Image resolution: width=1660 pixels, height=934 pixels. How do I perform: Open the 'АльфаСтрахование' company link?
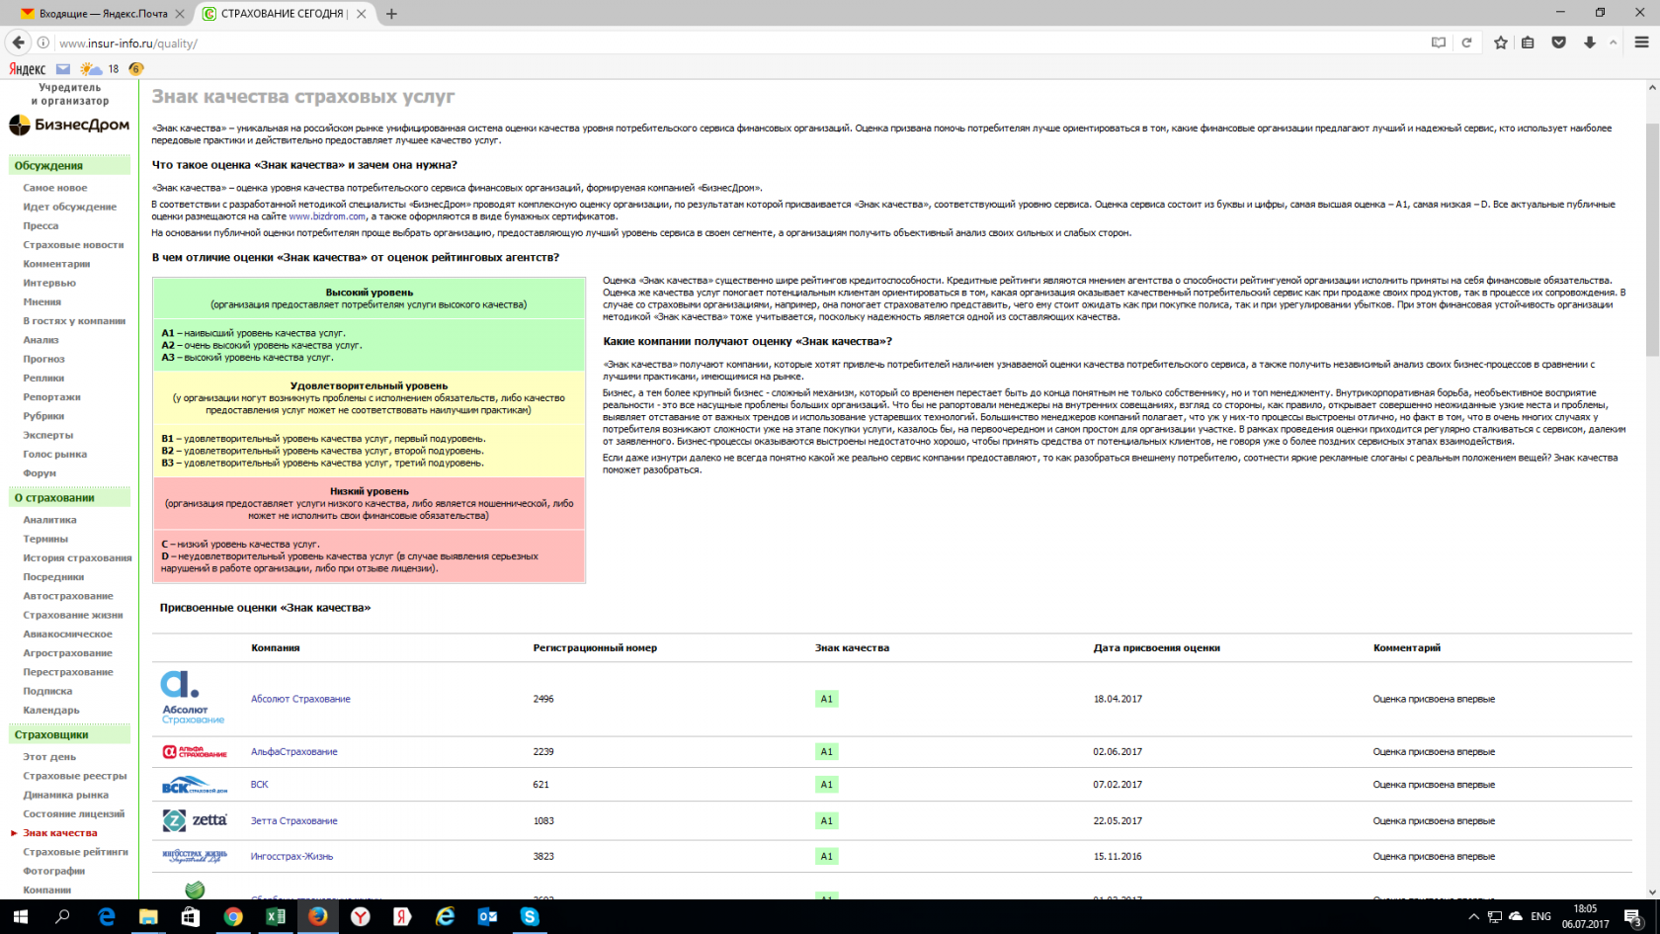point(294,752)
